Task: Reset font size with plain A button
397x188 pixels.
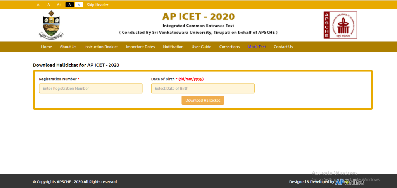Action: pyautogui.click(x=48, y=5)
